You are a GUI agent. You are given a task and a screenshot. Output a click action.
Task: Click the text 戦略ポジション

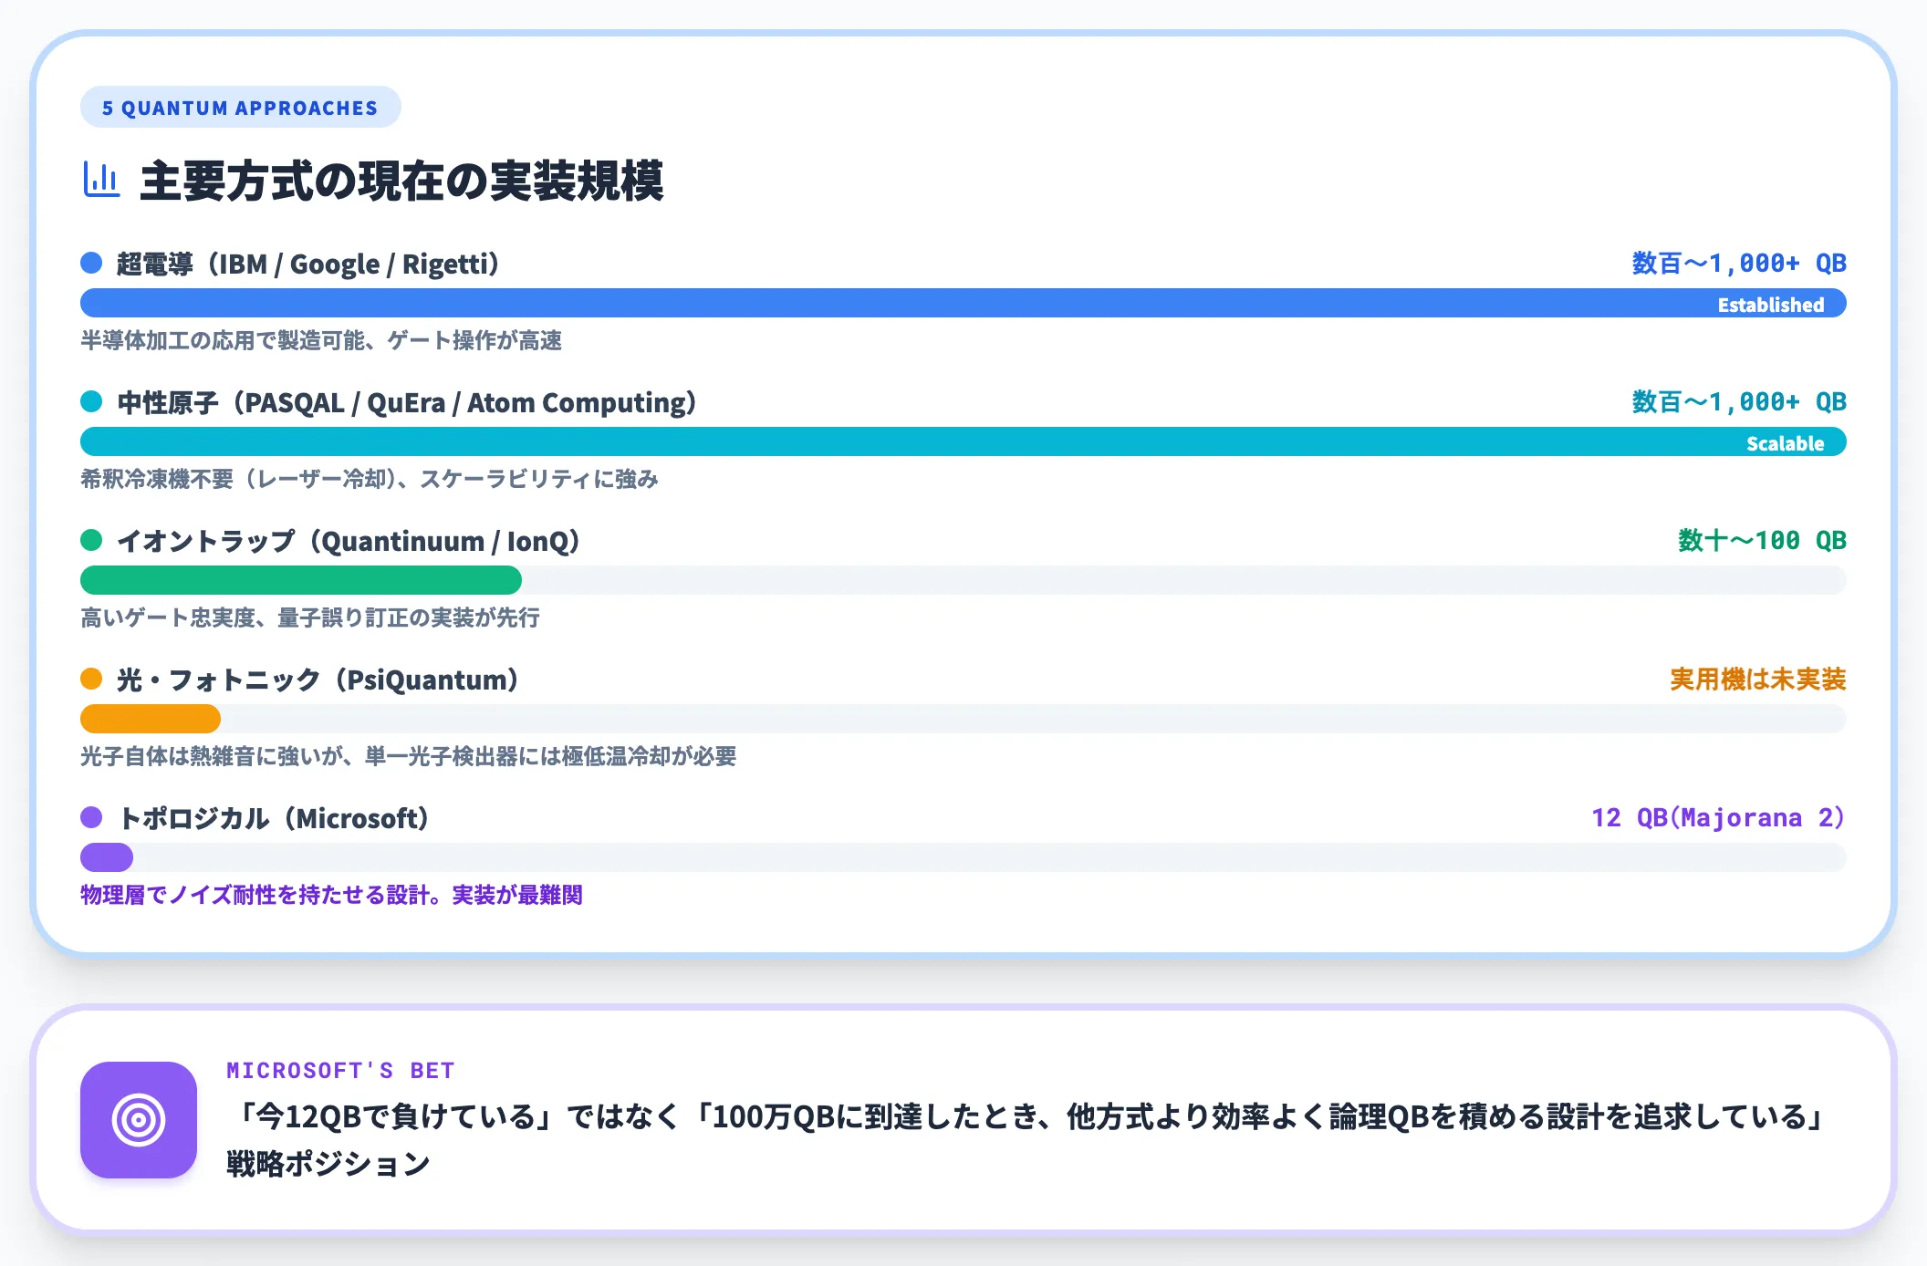[x=328, y=1164]
